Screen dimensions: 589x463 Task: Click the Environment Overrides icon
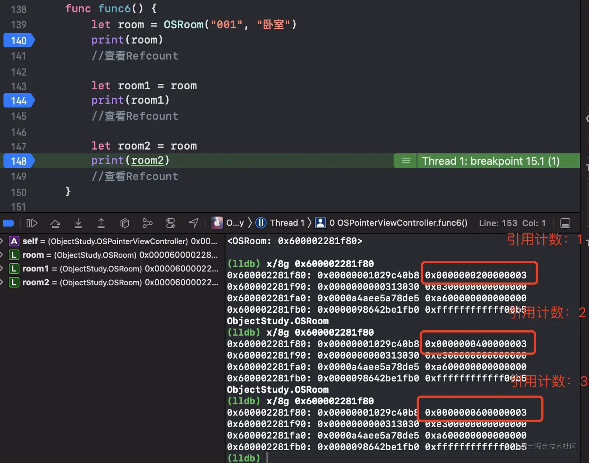(171, 223)
